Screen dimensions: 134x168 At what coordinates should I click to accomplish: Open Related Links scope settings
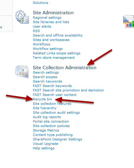[57, 53]
